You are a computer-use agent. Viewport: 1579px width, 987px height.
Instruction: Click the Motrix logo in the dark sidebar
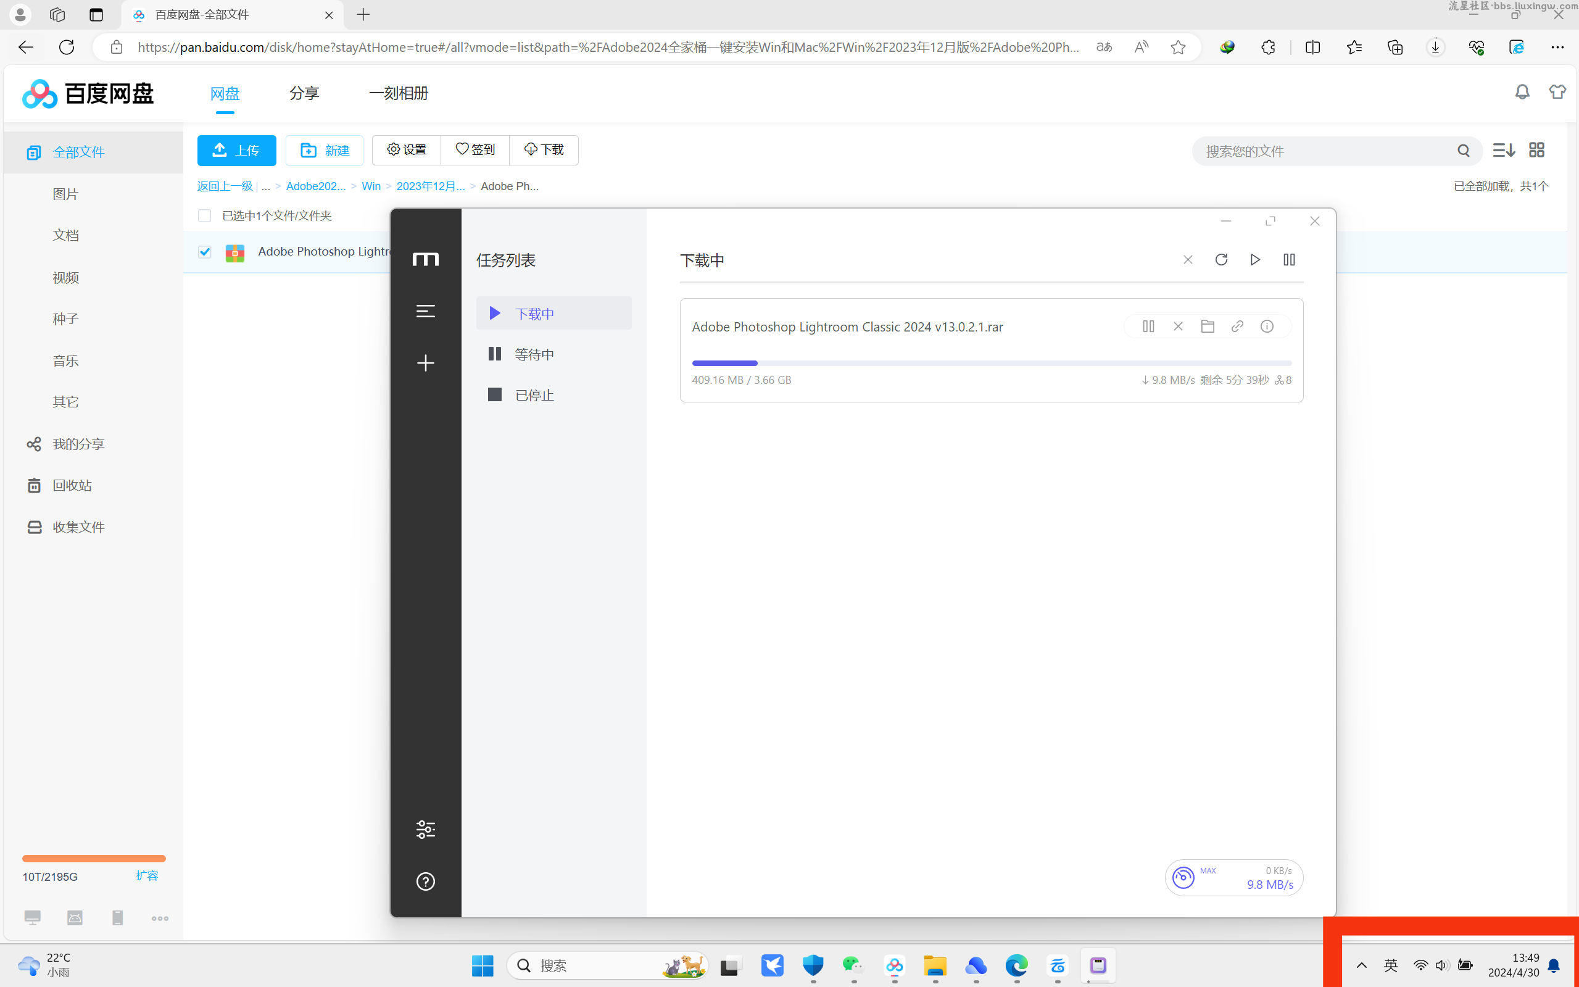(x=425, y=259)
